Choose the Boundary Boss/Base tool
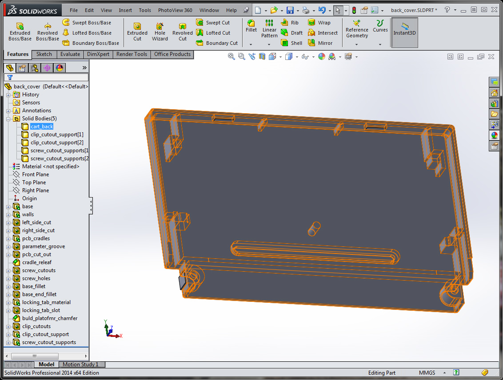 click(91, 43)
